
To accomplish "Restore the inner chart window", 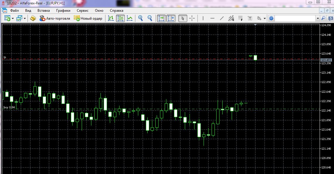I will 327,11.
